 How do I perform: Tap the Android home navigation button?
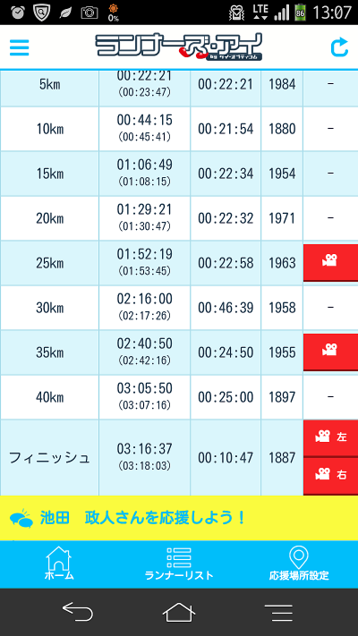pos(179,612)
